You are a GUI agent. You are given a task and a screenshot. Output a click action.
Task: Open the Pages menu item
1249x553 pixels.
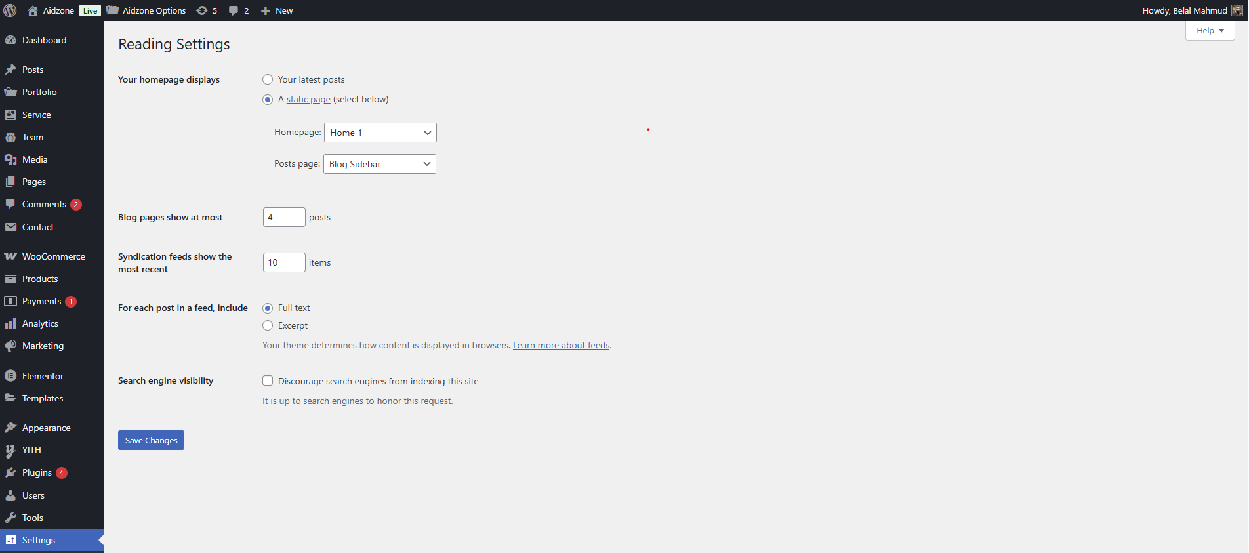point(34,182)
